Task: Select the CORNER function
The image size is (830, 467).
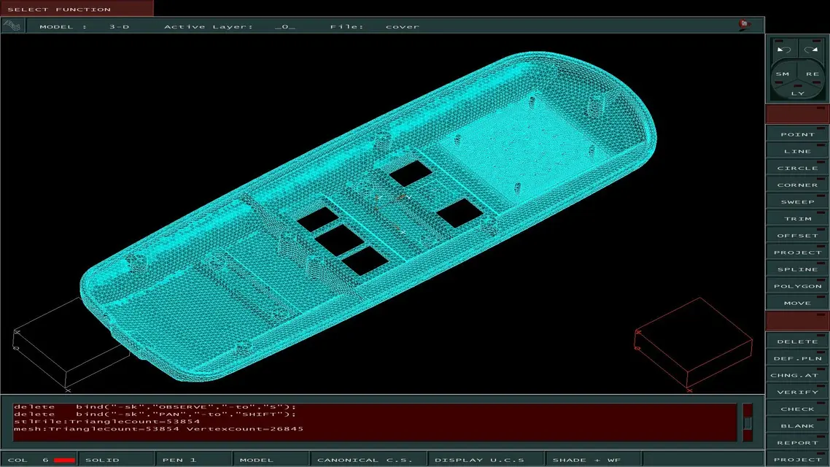Action: tap(797, 185)
